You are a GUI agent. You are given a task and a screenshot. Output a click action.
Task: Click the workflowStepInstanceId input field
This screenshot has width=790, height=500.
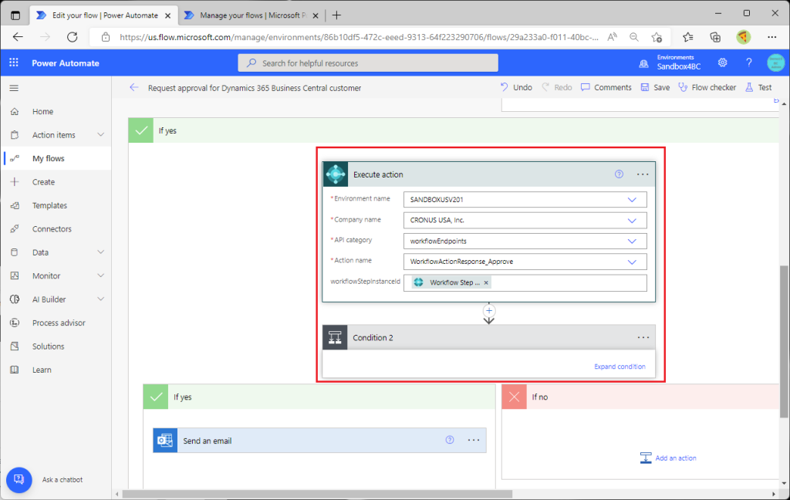525,282
